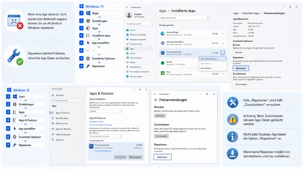Focus Diese Liste durchsuchen search field
The image size is (304, 171).
(x=105, y=136)
